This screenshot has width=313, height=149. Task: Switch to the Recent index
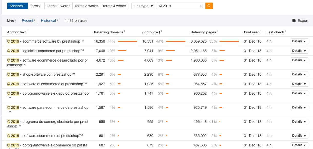point(27,21)
